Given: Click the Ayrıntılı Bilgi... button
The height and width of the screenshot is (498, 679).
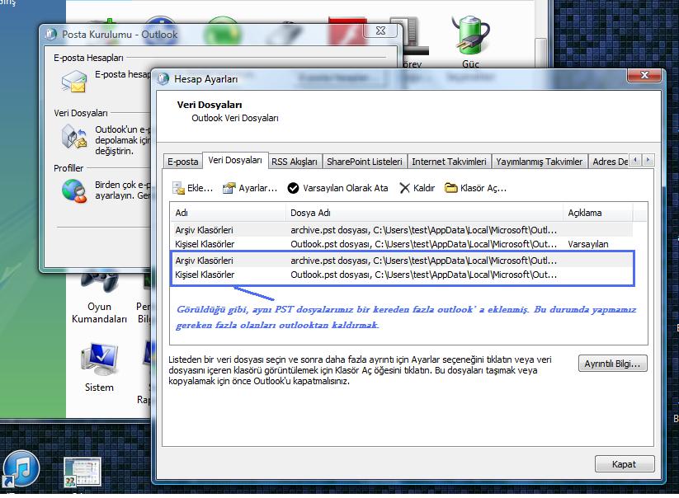Looking at the screenshot, I should coord(612,364).
